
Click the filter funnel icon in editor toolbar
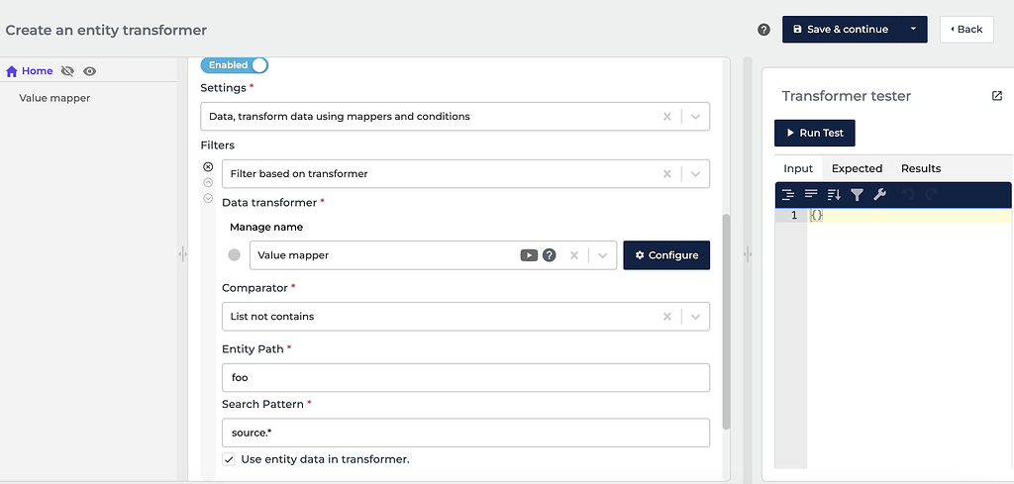tap(858, 195)
